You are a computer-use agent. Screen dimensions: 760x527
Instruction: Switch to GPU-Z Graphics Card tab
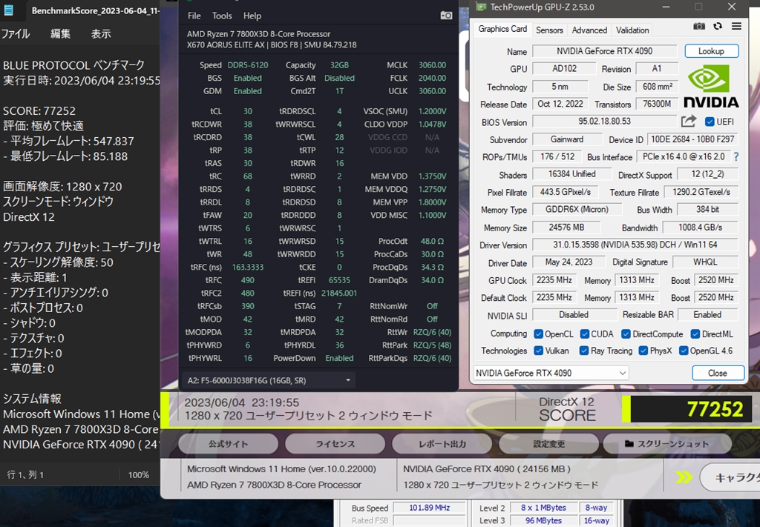pyautogui.click(x=502, y=29)
